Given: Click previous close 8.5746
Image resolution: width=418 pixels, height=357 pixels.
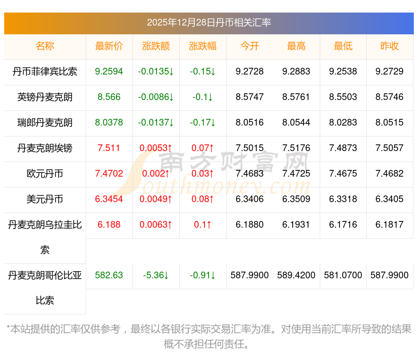Looking at the screenshot, I should (x=390, y=97).
